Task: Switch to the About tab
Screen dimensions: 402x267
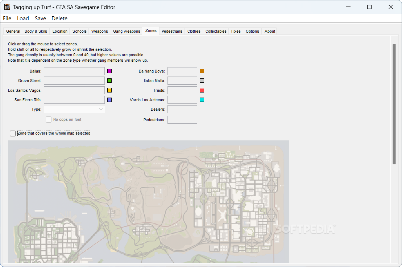Action: [270, 31]
